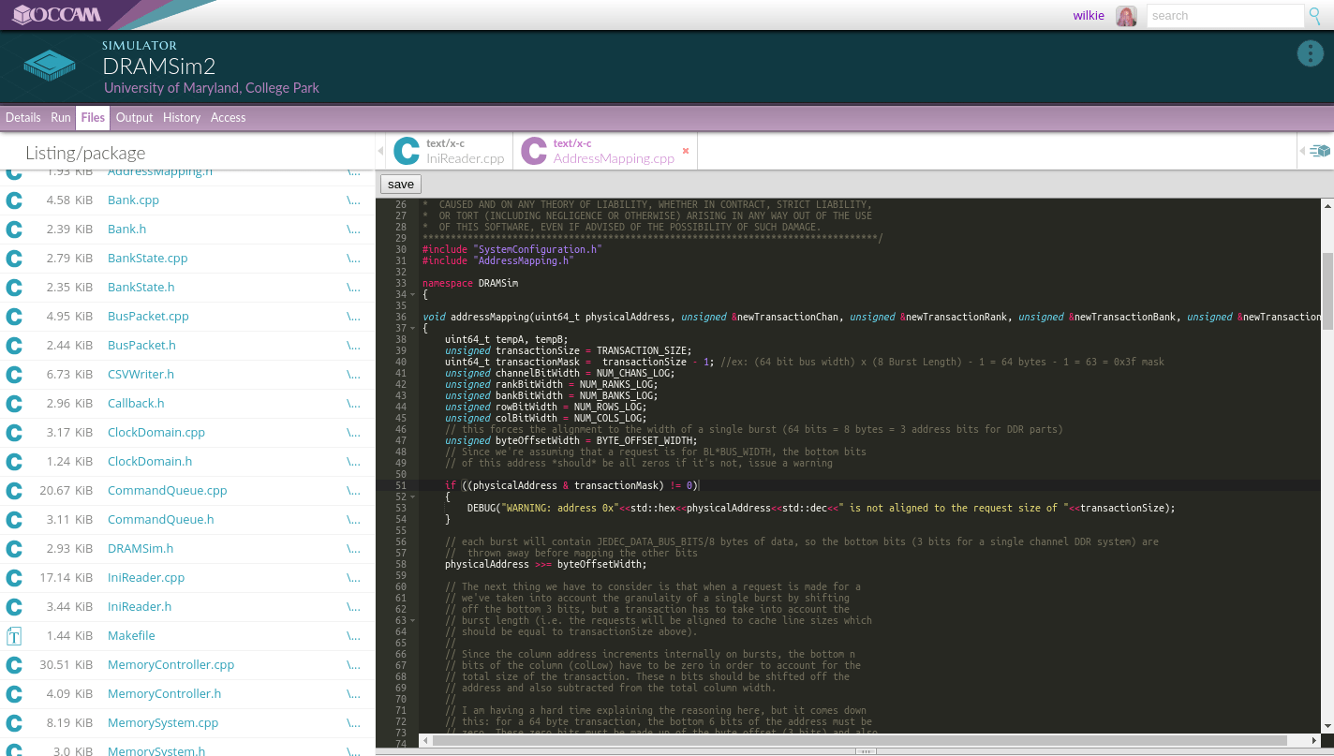Open BusPacket.h from the listing
The height and width of the screenshot is (756, 1334).
(141, 345)
